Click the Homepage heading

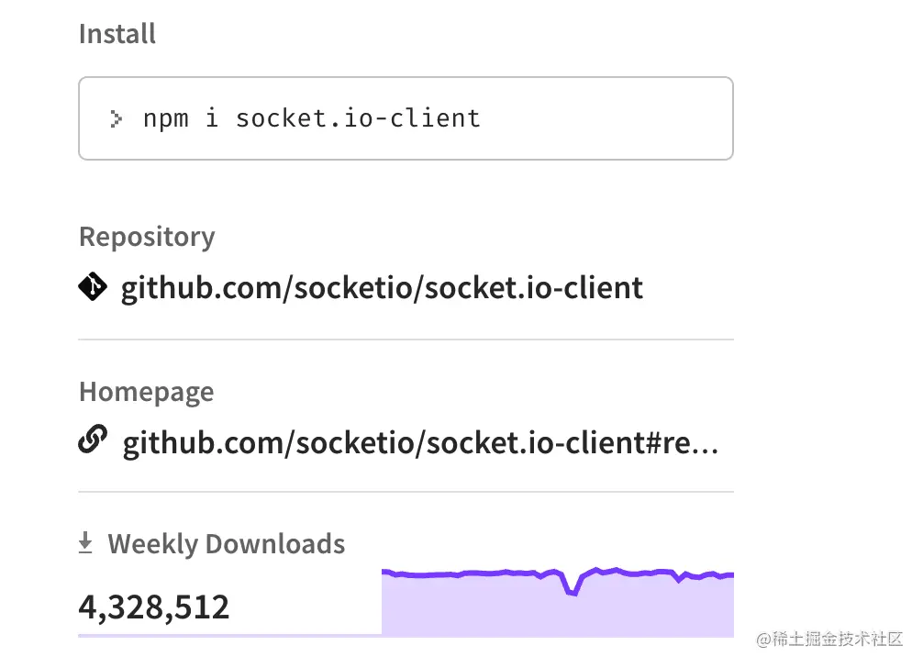click(x=146, y=392)
